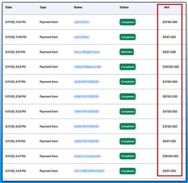Open the blurred payer name in the 8:25 PM row
This screenshot has width=188, height=183.
87,126
